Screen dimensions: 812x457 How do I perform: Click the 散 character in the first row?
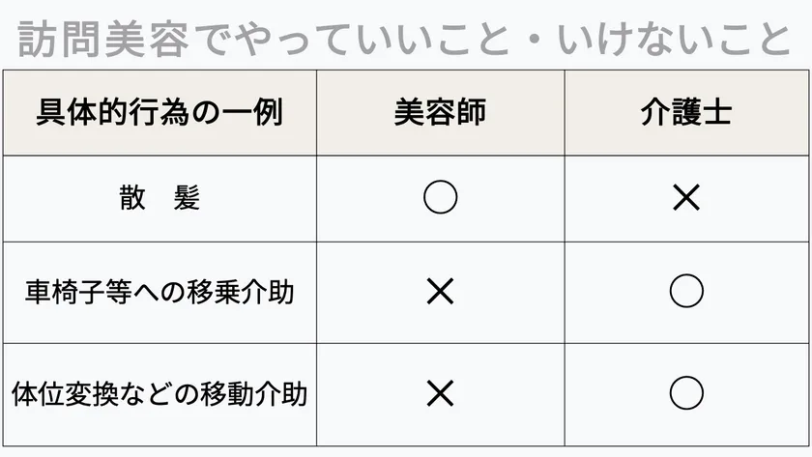point(132,198)
